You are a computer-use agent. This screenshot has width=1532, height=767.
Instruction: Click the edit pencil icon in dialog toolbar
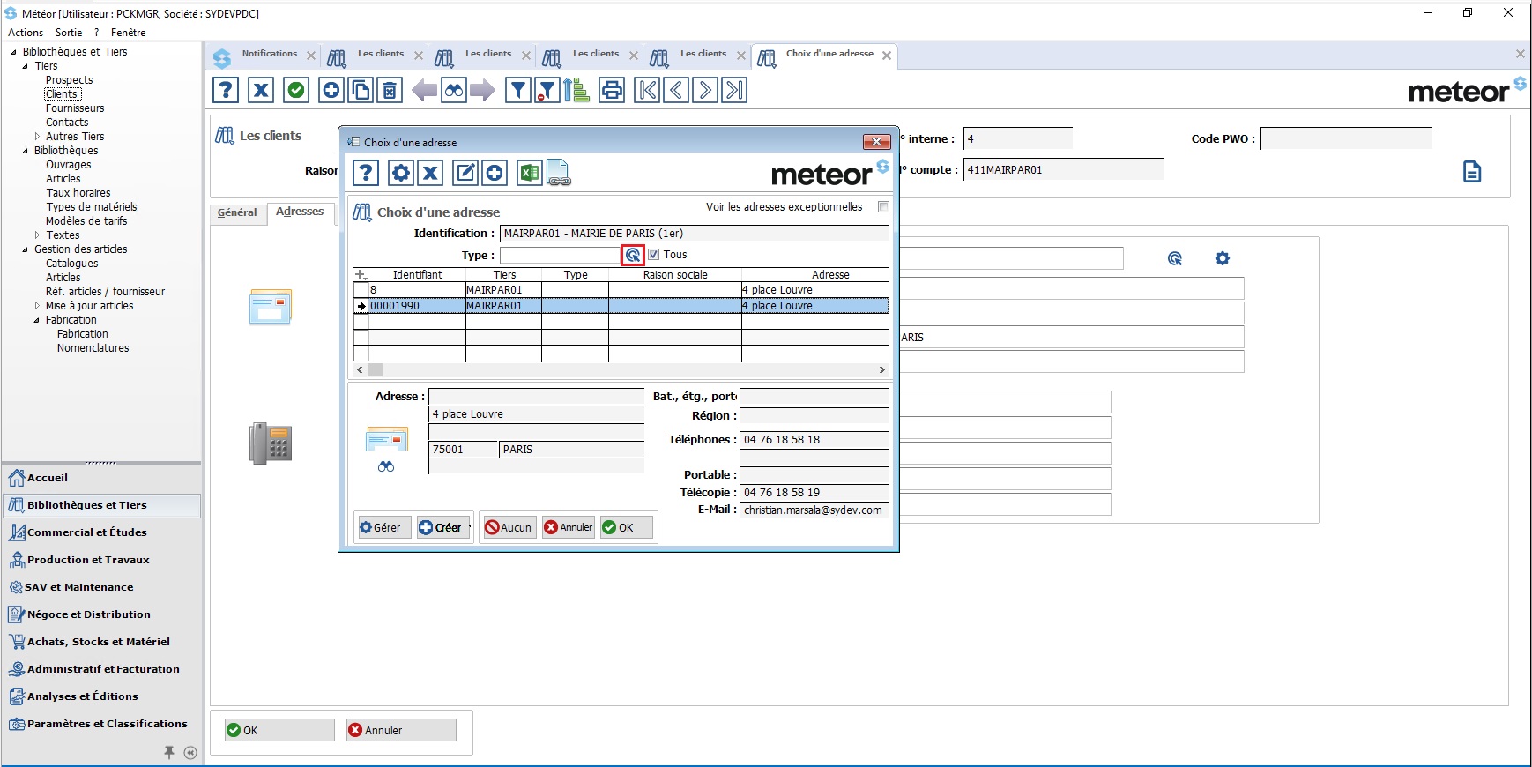point(465,173)
